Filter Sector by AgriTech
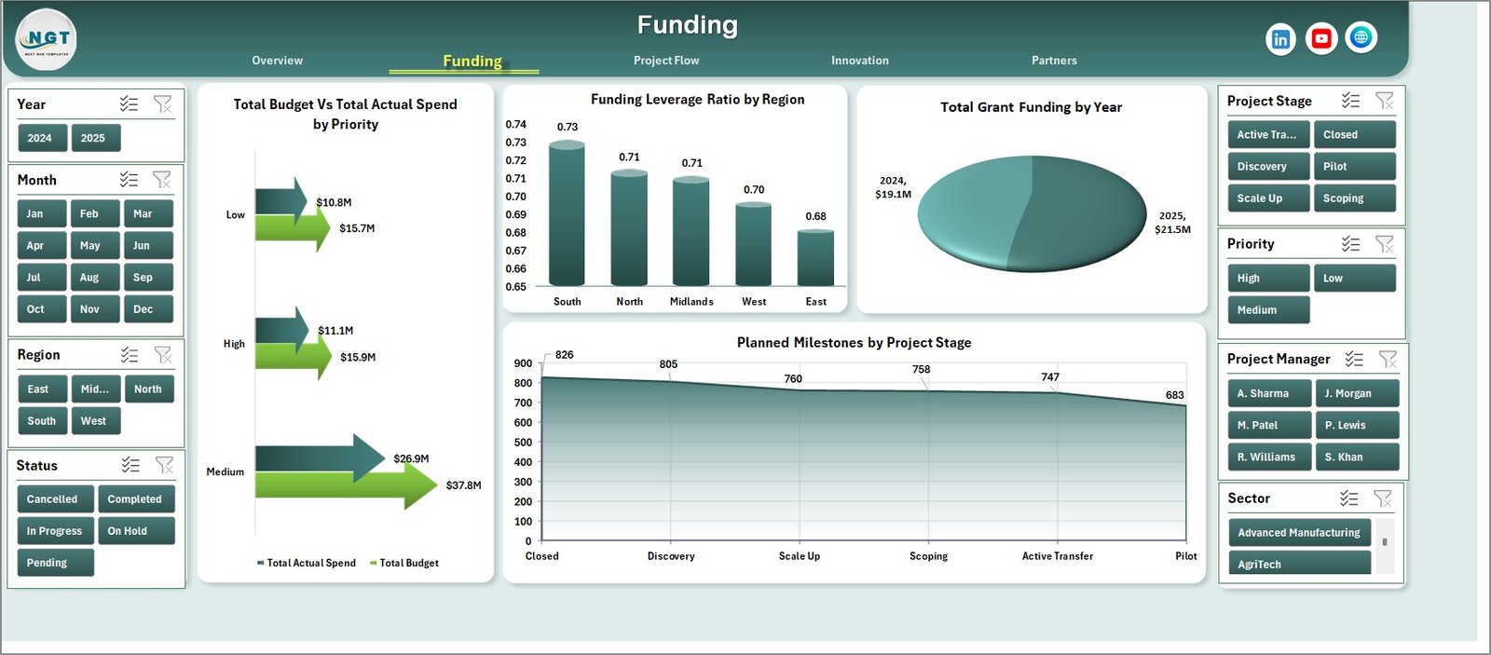The width and height of the screenshot is (1491, 655). click(1299, 564)
